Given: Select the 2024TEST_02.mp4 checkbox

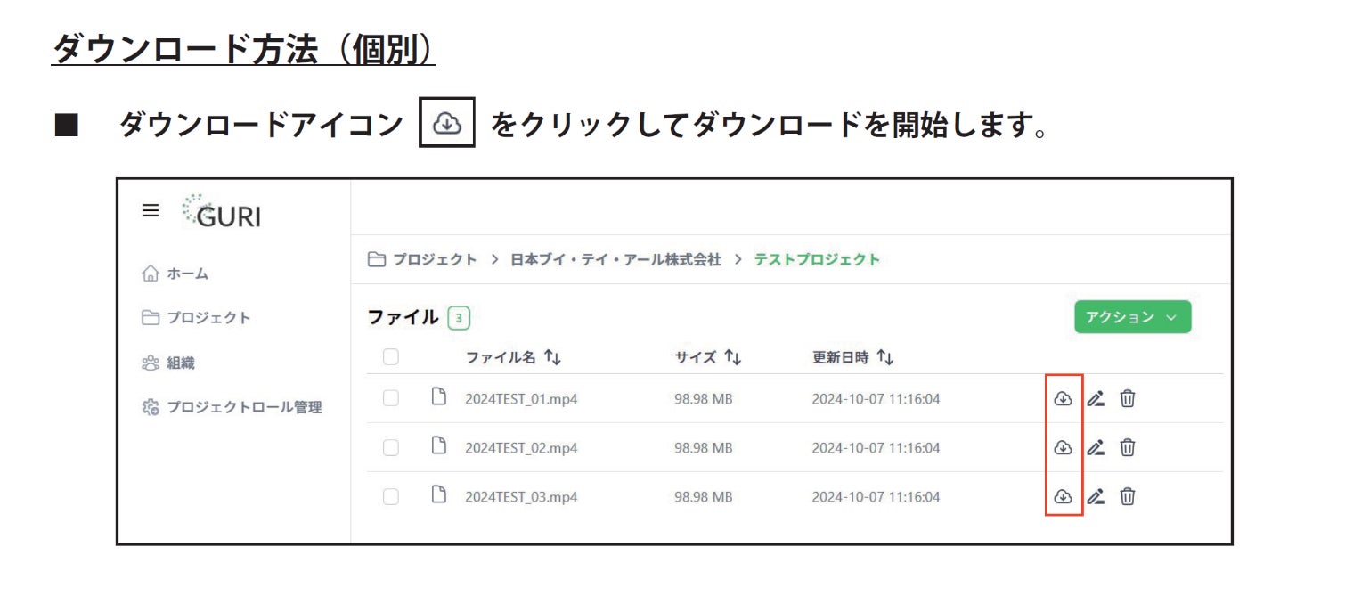Looking at the screenshot, I should [x=391, y=447].
